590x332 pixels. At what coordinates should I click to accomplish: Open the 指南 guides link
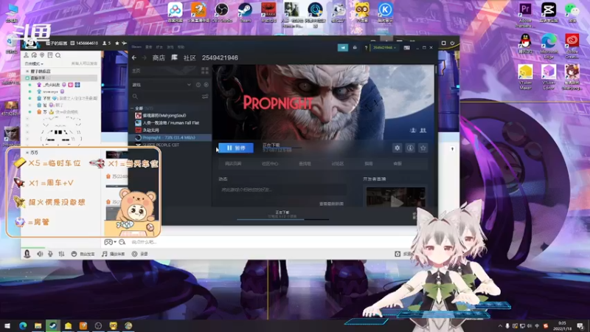click(368, 164)
